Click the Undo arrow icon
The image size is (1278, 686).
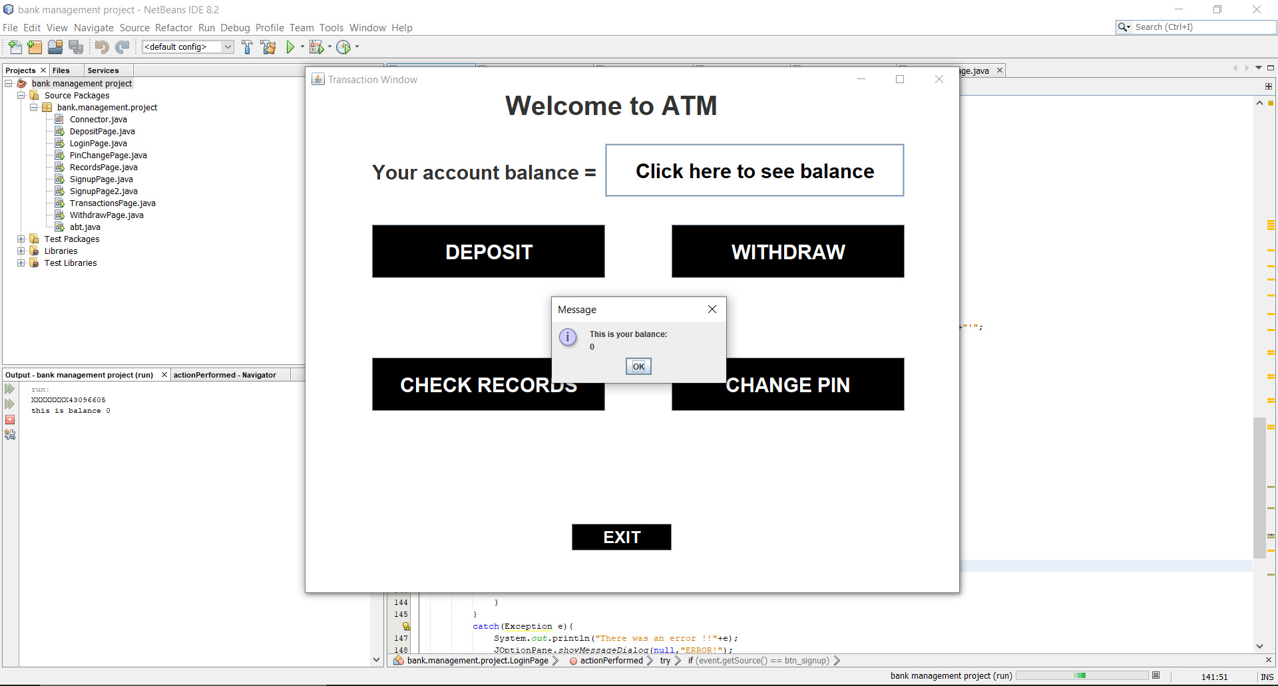tap(101, 47)
